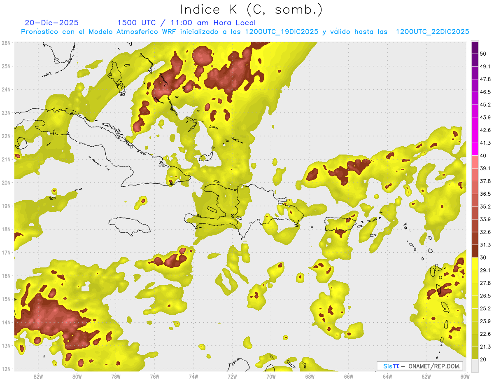Click the latitude label "25N"
This screenshot has width=494, height=382.
point(6,66)
